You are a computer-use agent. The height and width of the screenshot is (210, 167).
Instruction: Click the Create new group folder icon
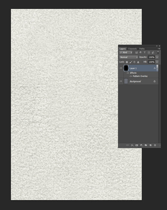click(x=146, y=145)
